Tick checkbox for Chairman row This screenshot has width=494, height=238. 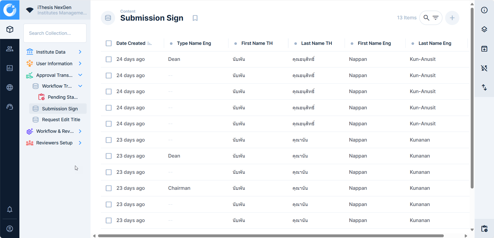[109, 188]
